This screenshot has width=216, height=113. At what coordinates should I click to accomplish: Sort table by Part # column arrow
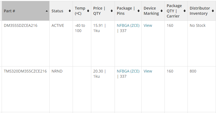pyautogui.click(x=47, y=11)
